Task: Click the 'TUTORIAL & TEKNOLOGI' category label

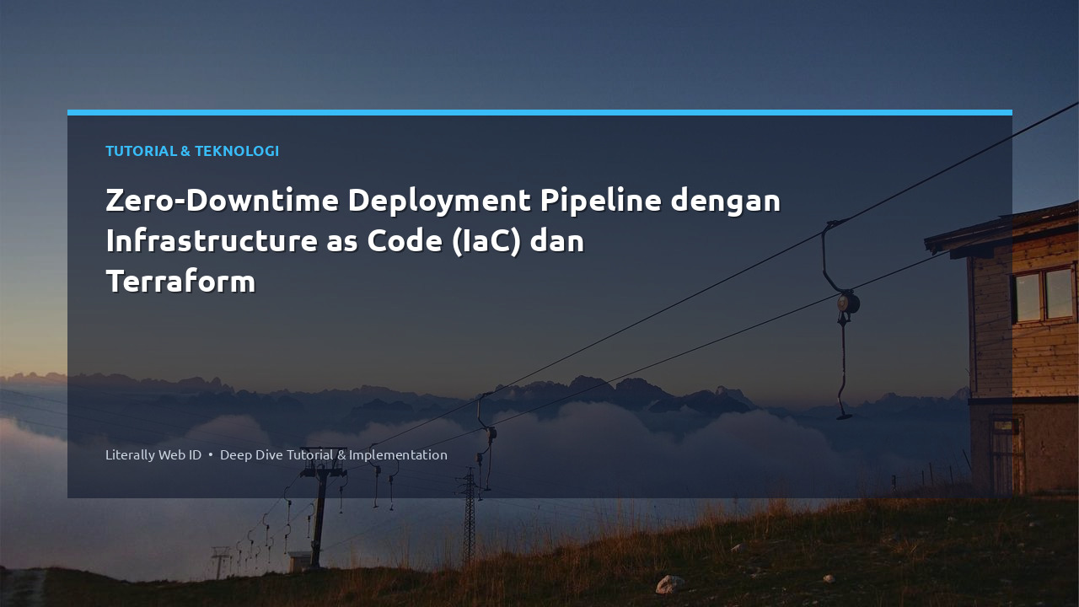Action: (192, 151)
